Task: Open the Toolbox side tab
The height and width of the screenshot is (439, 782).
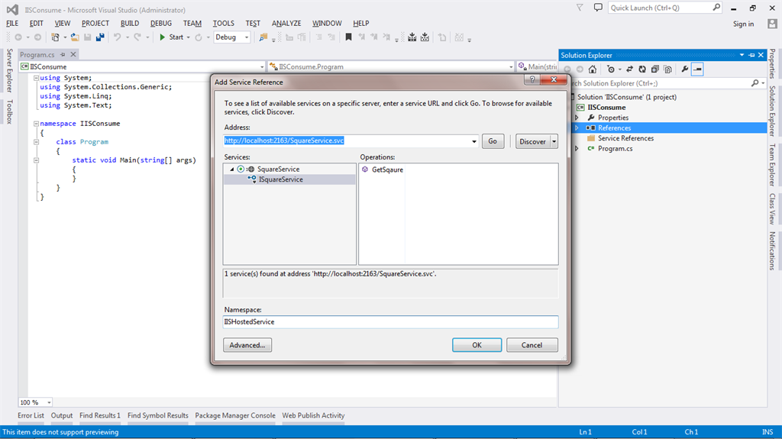Action: click(x=9, y=111)
